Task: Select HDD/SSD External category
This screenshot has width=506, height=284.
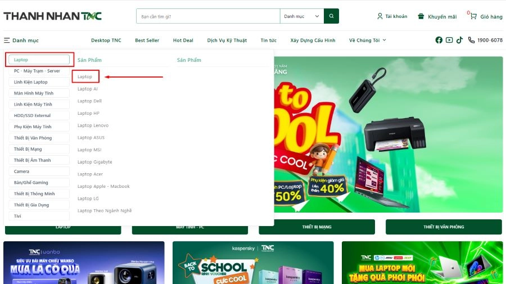Action: (39, 115)
